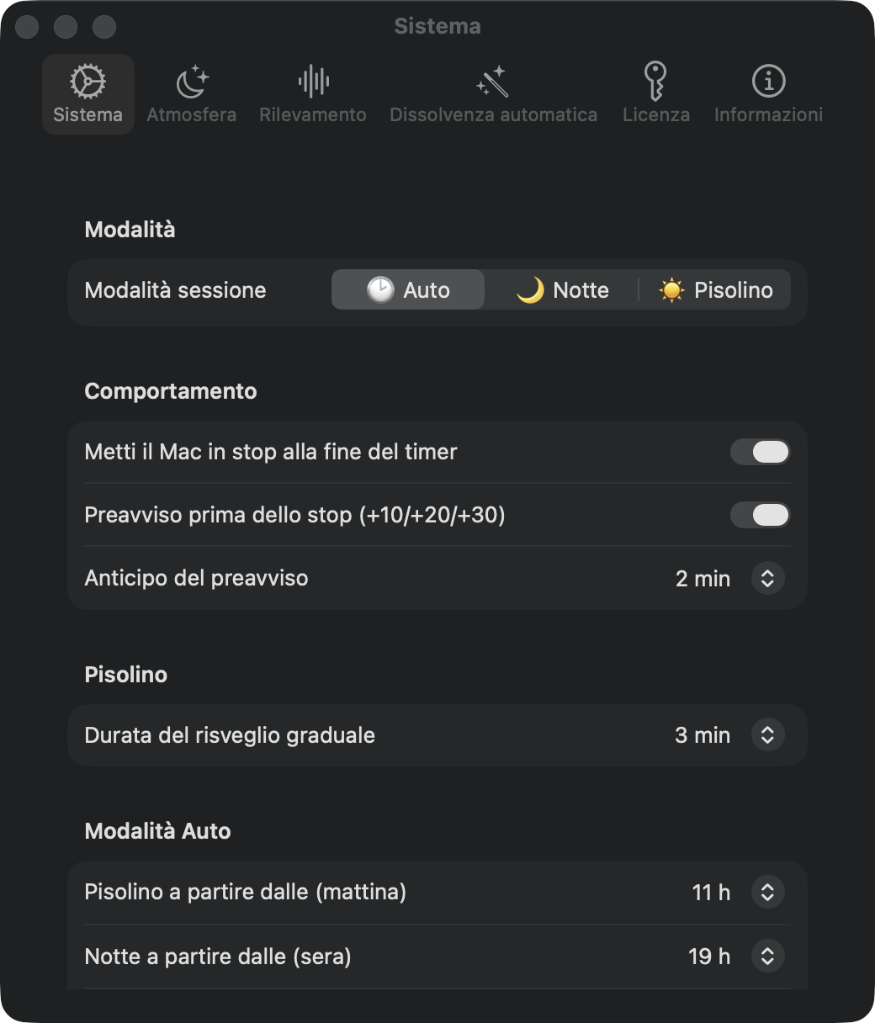The width and height of the screenshot is (875, 1023).
Task: Switch to the Licenza tab label
Action: coord(656,114)
